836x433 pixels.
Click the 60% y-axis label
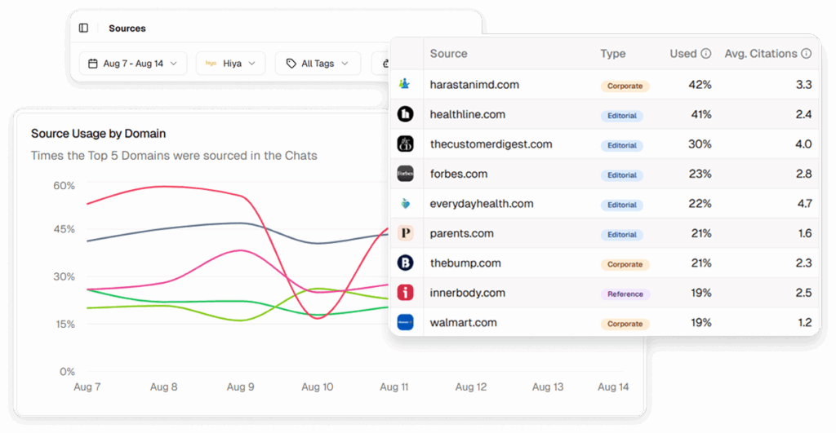64,186
